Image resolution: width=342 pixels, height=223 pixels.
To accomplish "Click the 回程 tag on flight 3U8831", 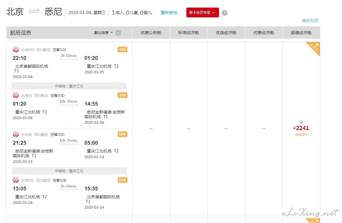I will coord(122,180).
